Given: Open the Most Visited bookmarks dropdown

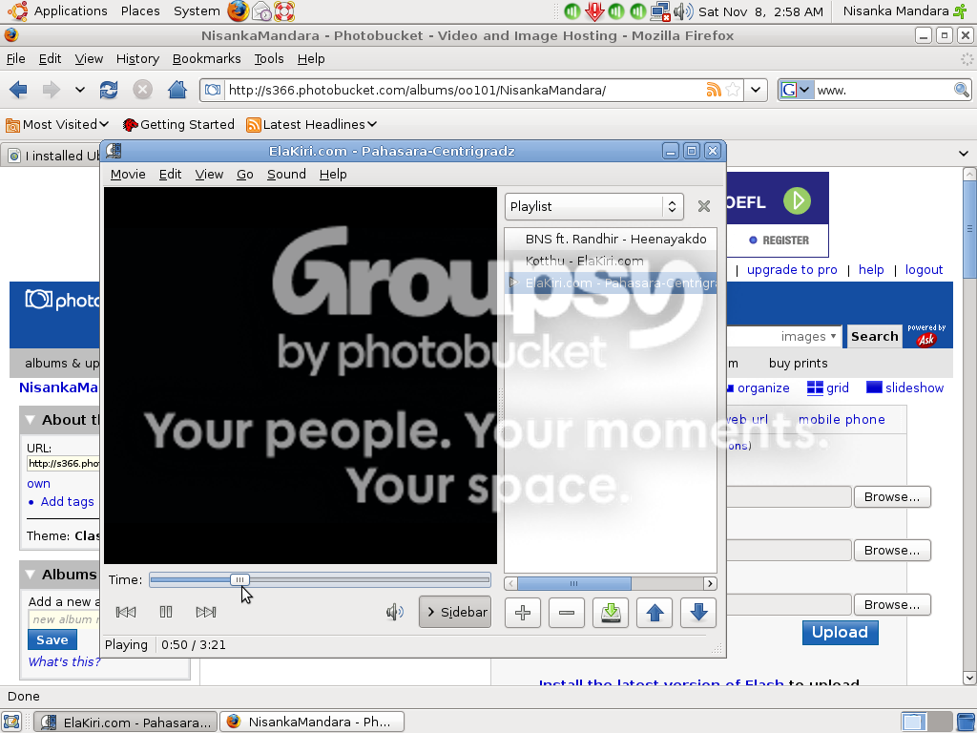Looking at the screenshot, I should [x=57, y=125].
